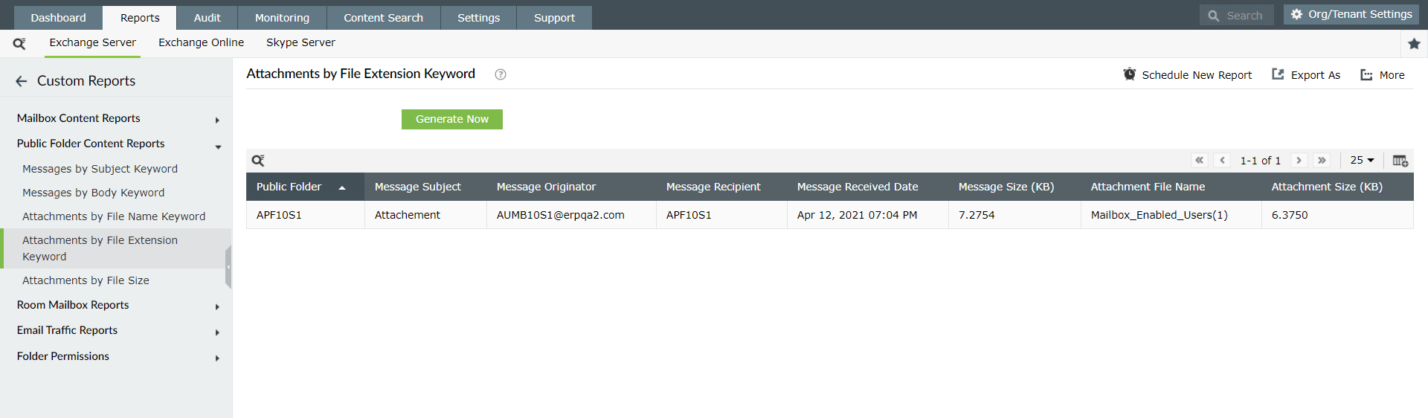The width and height of the screenshot is (1428, 418).
Task: Go to first page of results
Action: click(x=1199, y=160)
